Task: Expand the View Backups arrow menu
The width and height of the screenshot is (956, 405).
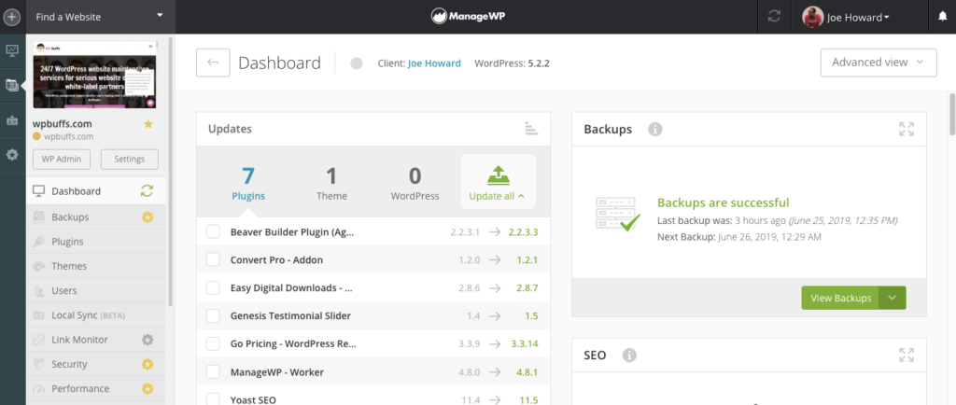Action: [x=893, y=298]
